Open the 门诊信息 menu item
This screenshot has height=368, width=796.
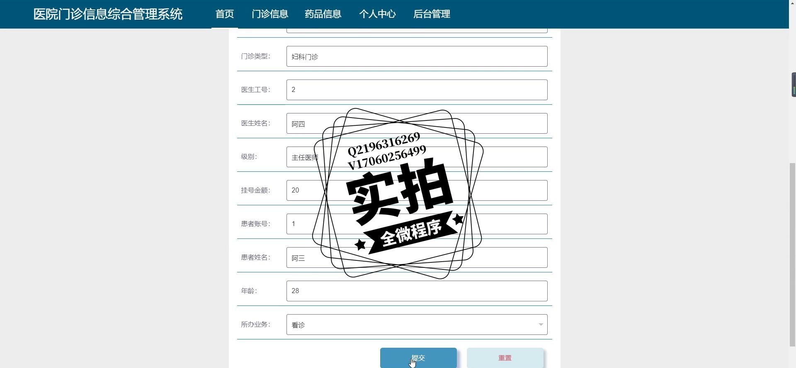tap(270, 14)
